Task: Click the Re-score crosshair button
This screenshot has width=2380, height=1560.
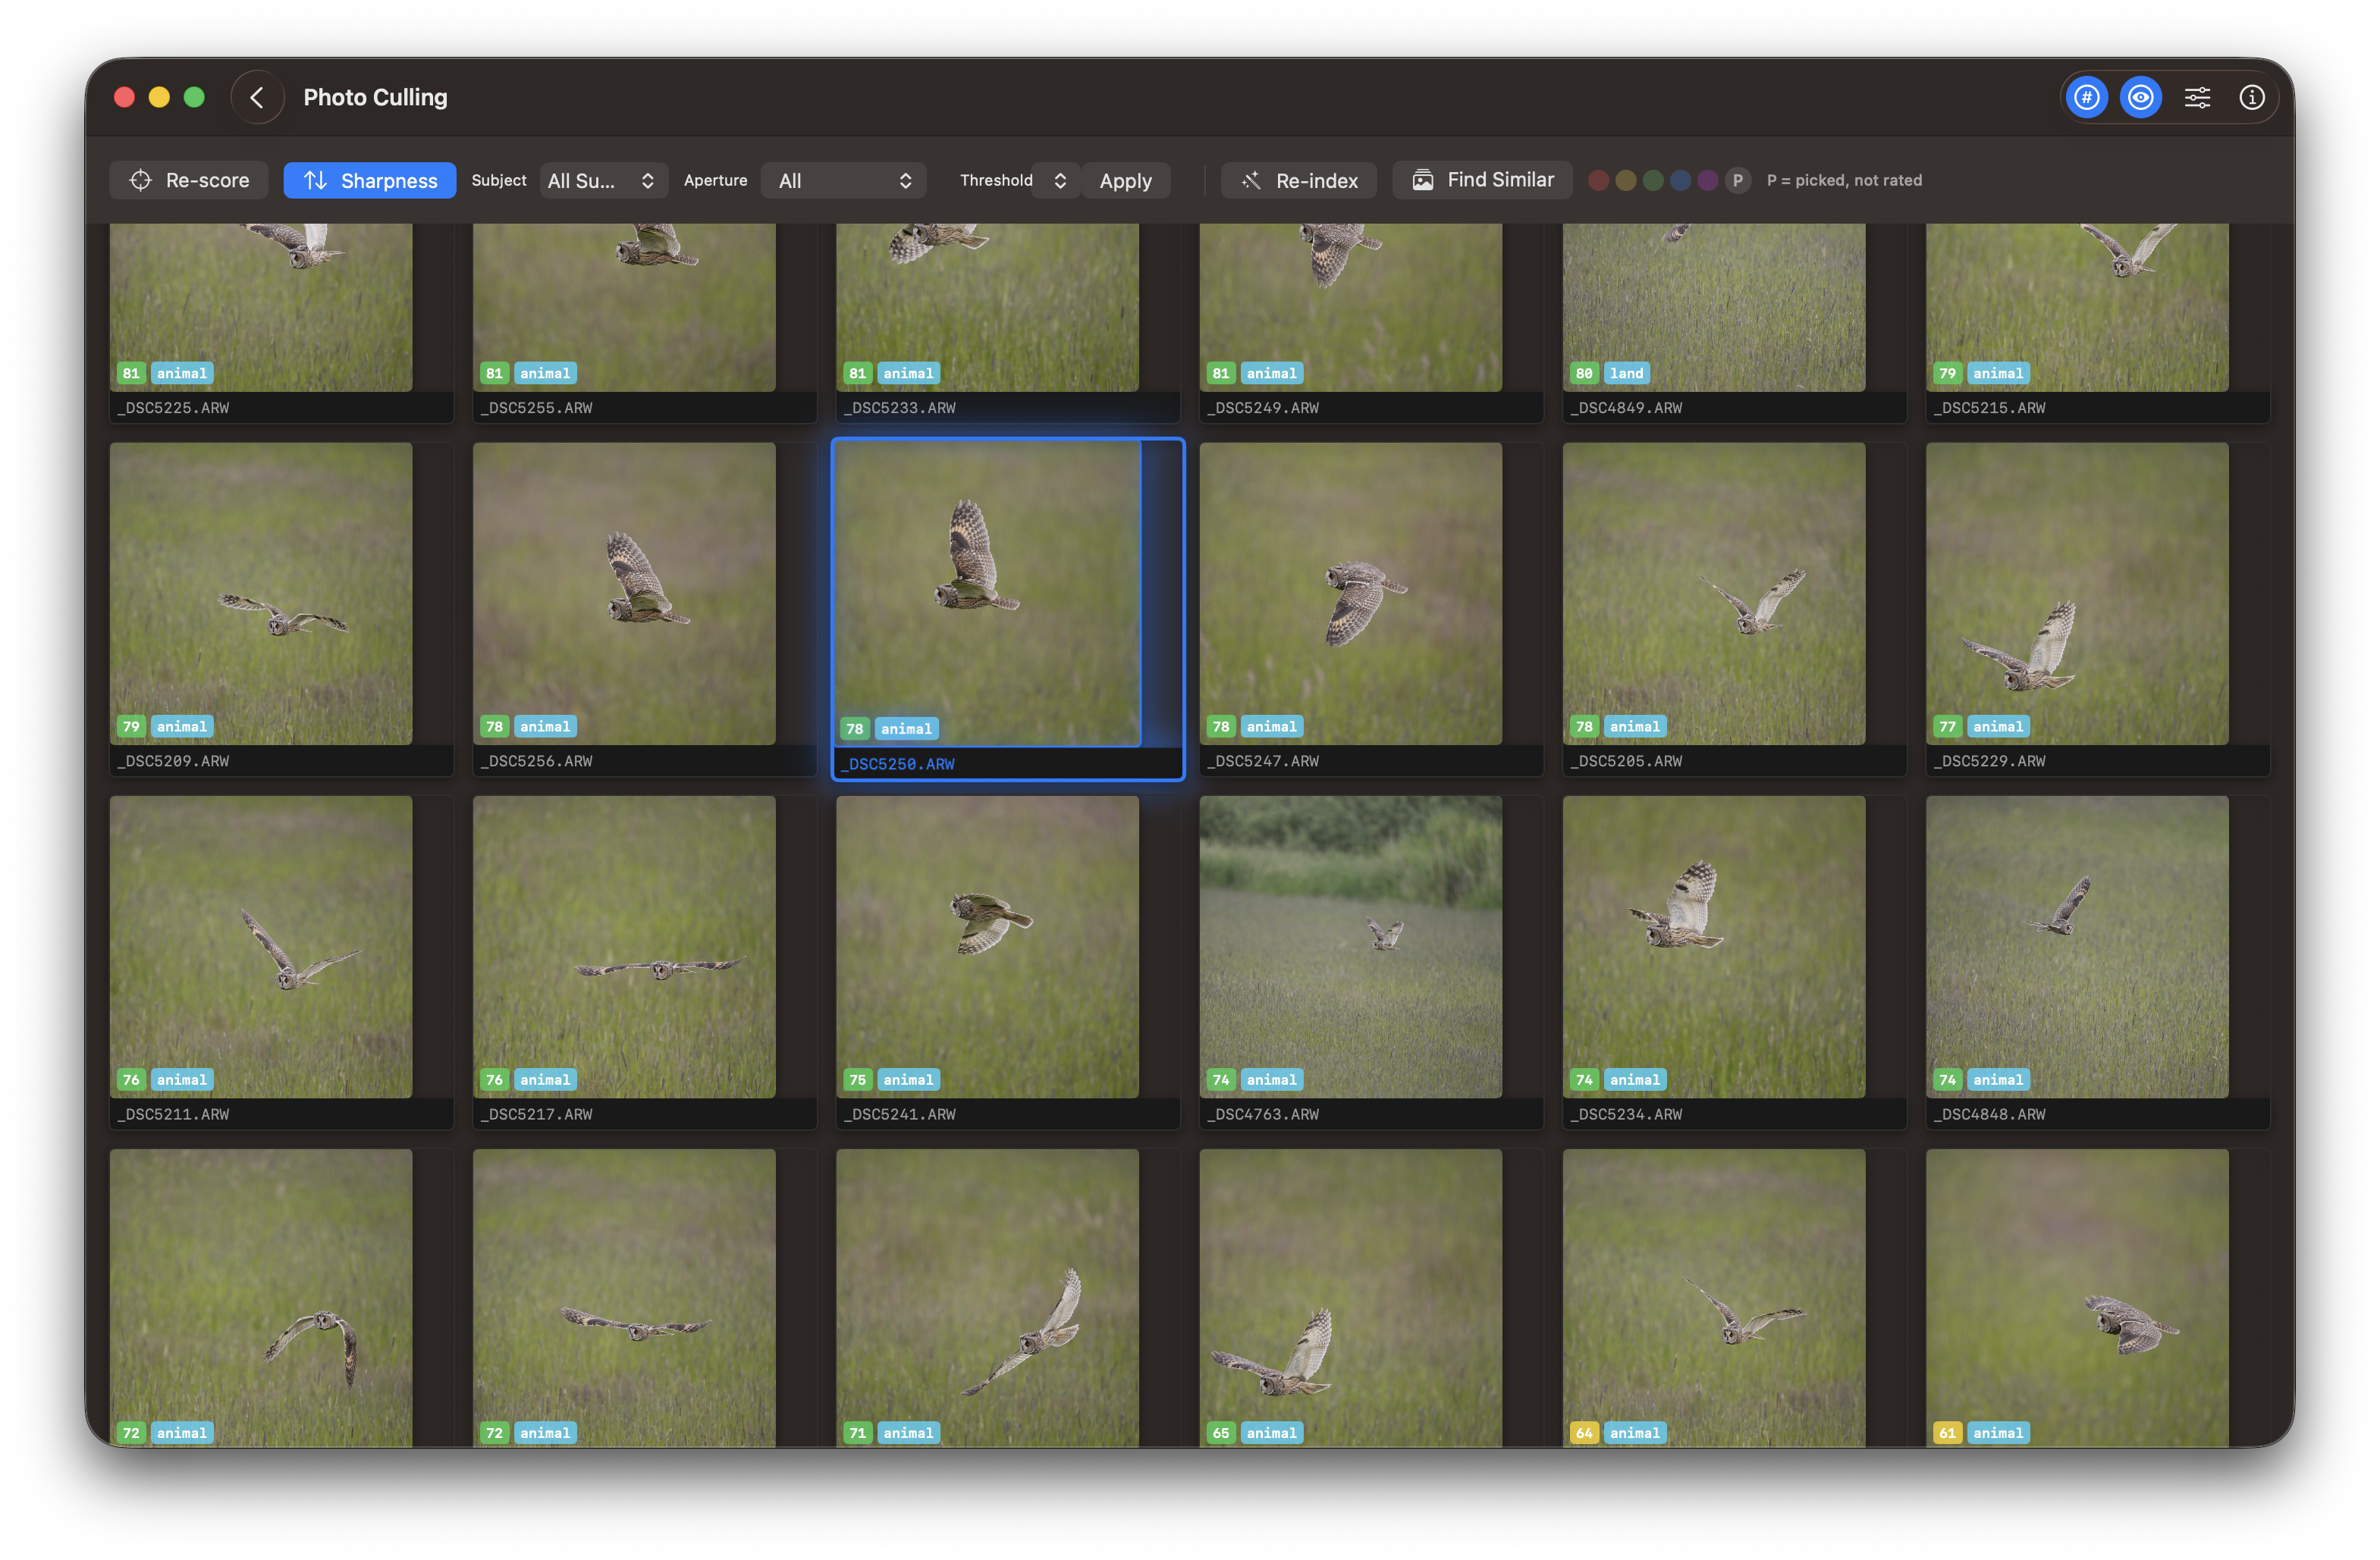Action: [189, 180]
